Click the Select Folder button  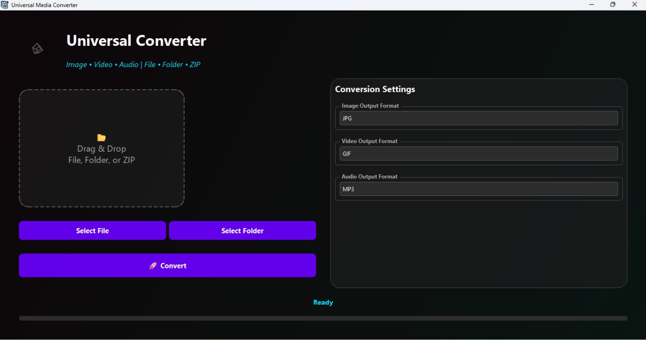click(242, 230)
